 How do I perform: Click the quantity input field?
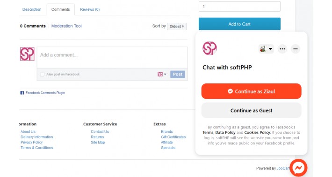[x=239, y=7]
